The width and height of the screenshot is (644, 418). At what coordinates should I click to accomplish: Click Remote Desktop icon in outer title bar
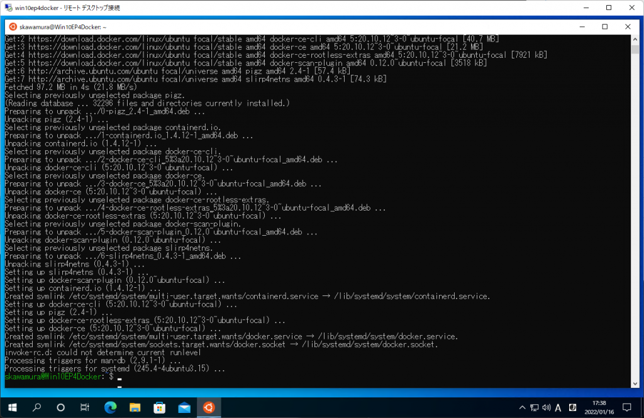pos(8,8)
